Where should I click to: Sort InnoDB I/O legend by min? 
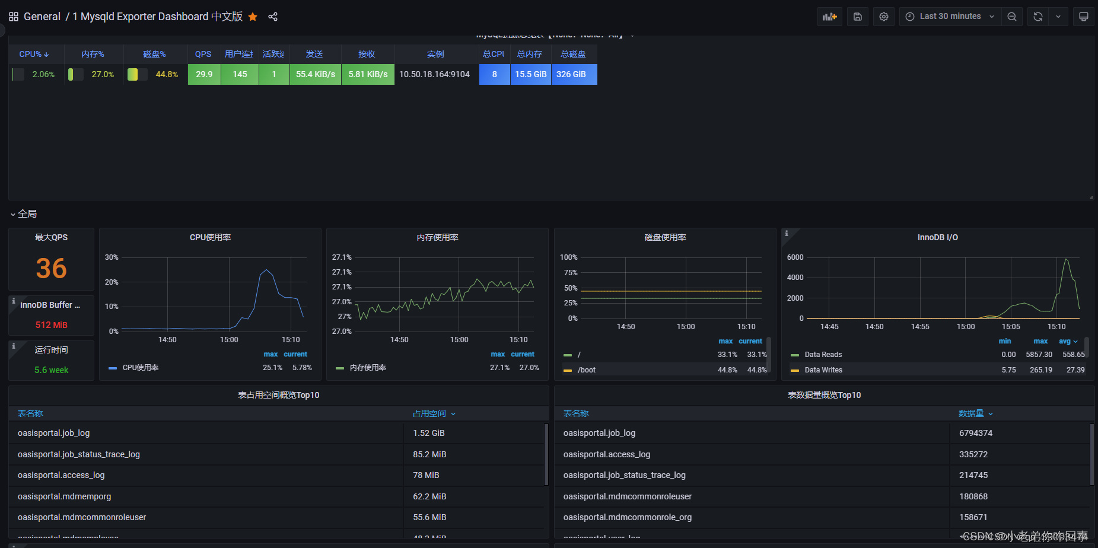pyautogui.click(x=1005, y=341)
